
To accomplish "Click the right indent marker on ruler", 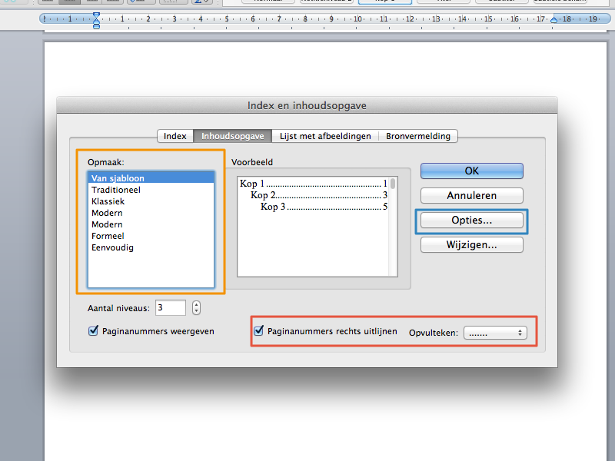I will (553, 20).
